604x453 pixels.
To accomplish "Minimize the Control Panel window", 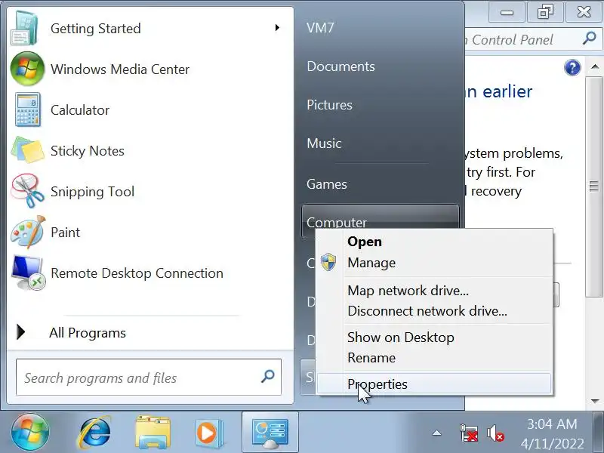I will 507,12.
